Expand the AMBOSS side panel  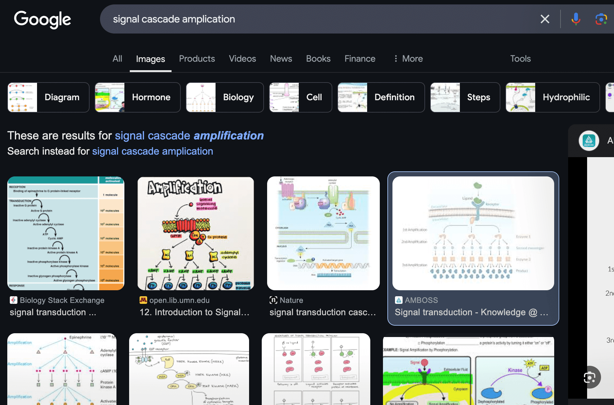[589, 140]
